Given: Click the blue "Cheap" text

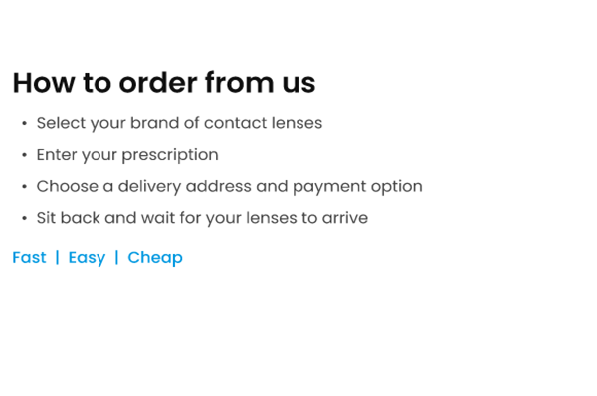Looking at the screenshot, I should (x=155, y=258).
